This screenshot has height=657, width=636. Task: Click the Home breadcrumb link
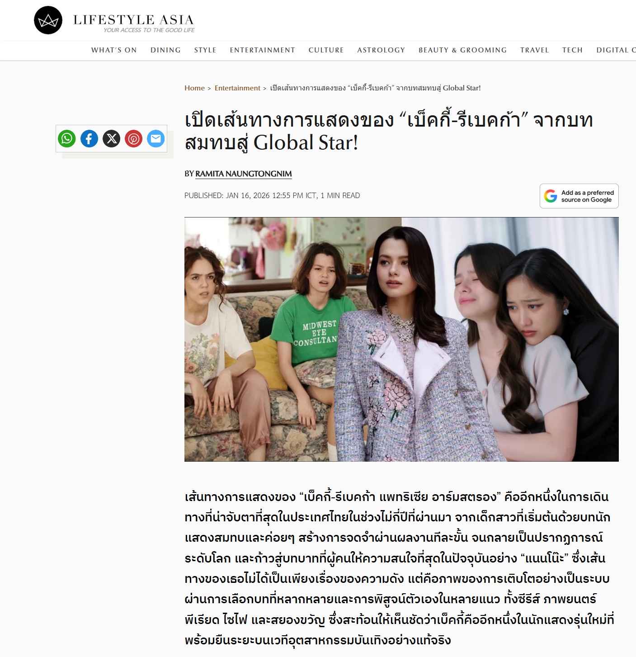coord(194,88)
